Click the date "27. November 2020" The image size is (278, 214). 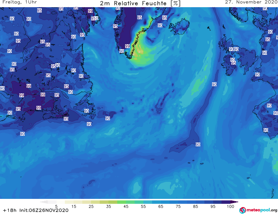click(251, 2)
